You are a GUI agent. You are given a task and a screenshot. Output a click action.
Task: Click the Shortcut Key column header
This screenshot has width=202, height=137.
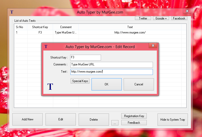[40, 27]
